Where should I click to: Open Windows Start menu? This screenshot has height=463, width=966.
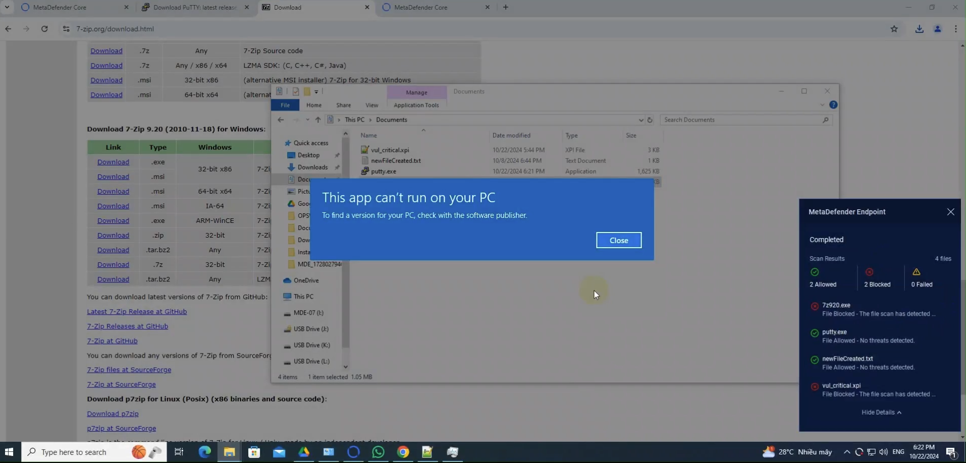point(9,452)
